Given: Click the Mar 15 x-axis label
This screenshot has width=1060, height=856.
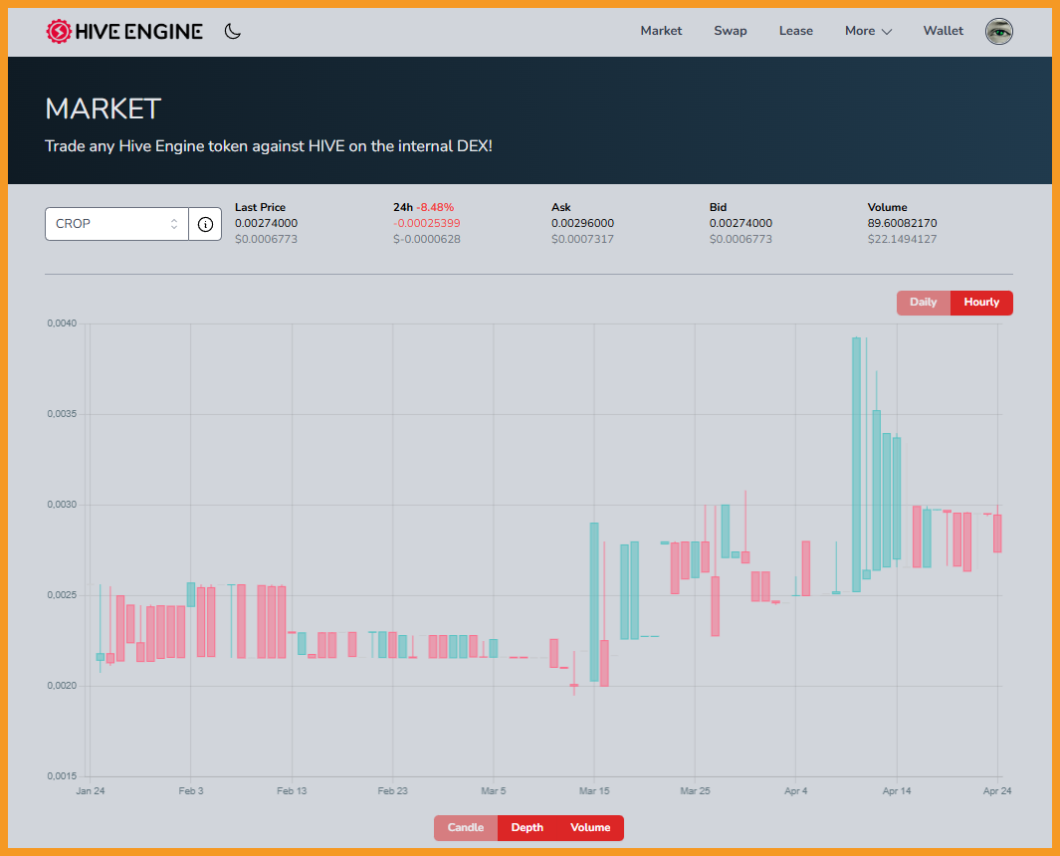Looking at the screenshot, I should coord(594,791).
